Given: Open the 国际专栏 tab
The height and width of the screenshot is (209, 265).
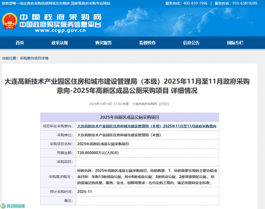Looking at the screenshot, I should pyautogui.click(x=235, y=43).
